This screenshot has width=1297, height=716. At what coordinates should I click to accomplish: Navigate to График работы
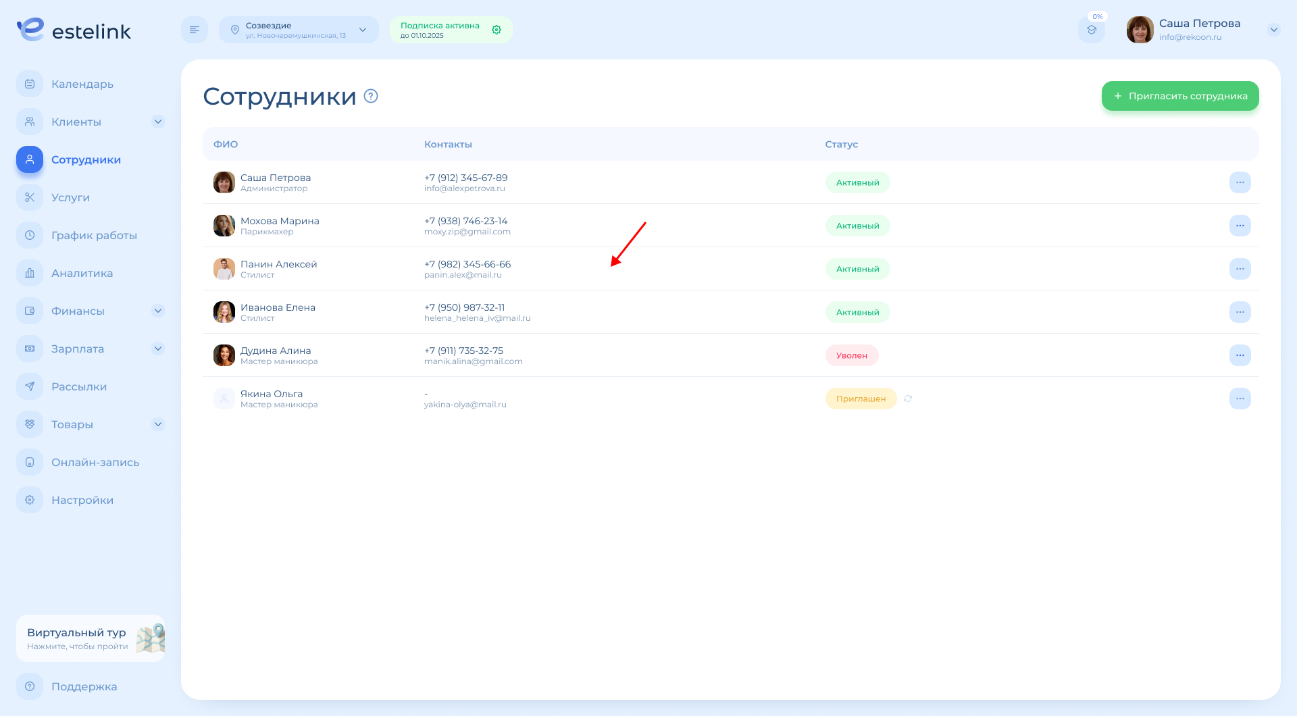coord(94,236)
